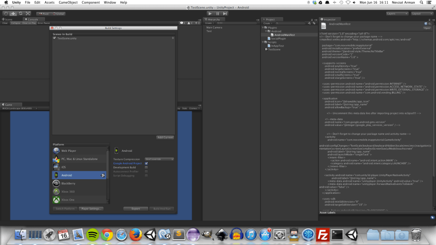Select Main Camera in Hierarchy
Screen dimensions: 436x245
pyautogui.click(x=214, y=27)
